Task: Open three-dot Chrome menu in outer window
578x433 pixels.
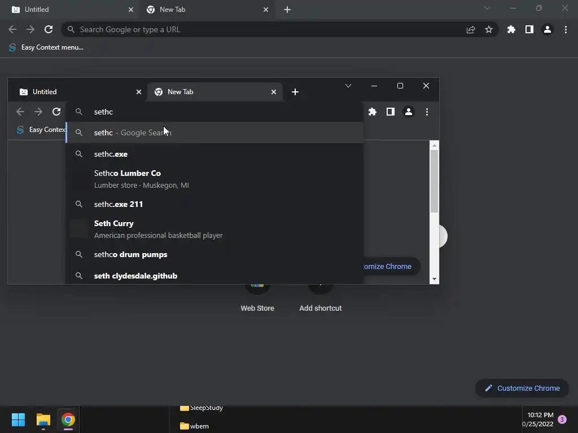Action: point(566,29)
